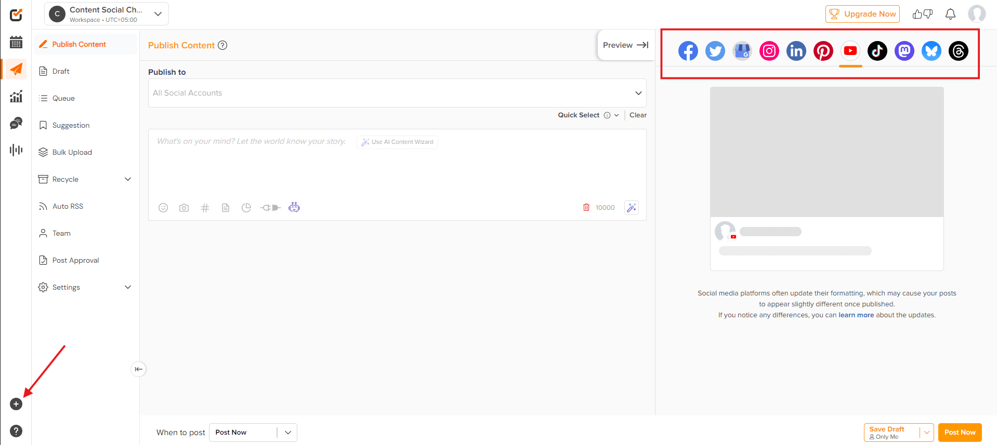Open the All Social Accounts dropdown
The image size is (997, 445).
[397, 93]
